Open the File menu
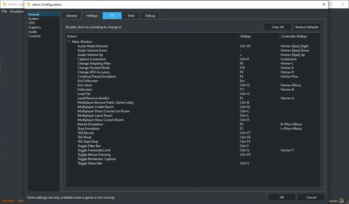This screenshot has width=349, height=204. tap(4, 11)
